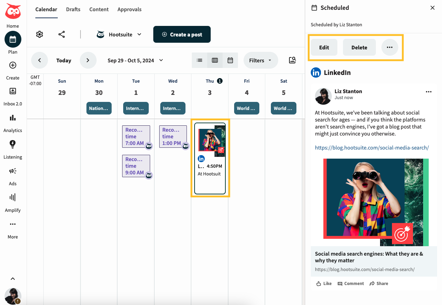Click the share planner icon
Screen dimensions: 442x305
pos(62,34)
